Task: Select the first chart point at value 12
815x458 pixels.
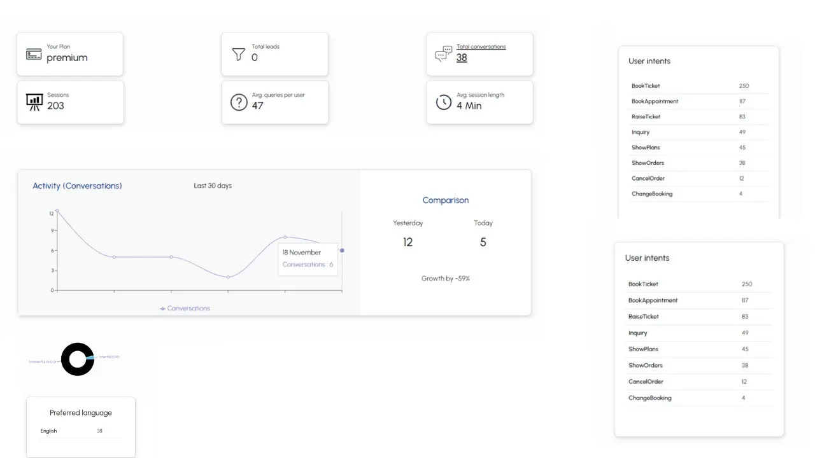Action: tap(57, 211)
